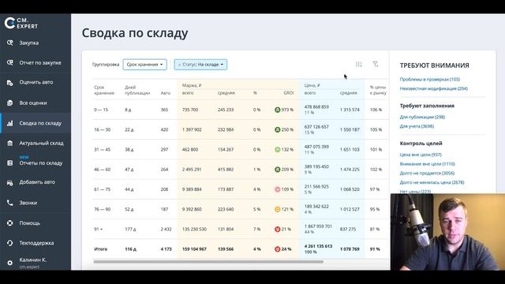Click the Добавить авто sidebar icon
The image size is (505, 284).
[x=10, y=182]
